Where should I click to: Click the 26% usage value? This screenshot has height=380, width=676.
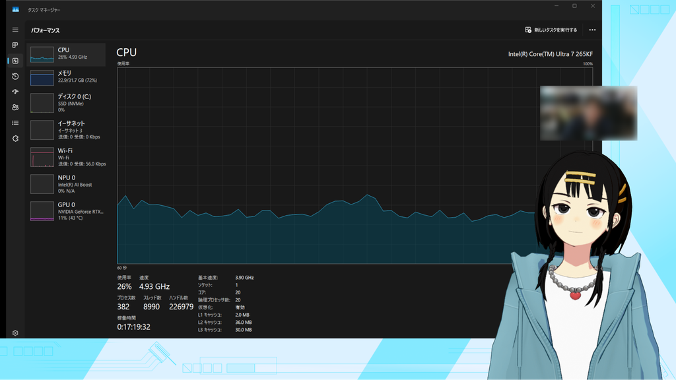pyautogui.click(x=124, y=286)
